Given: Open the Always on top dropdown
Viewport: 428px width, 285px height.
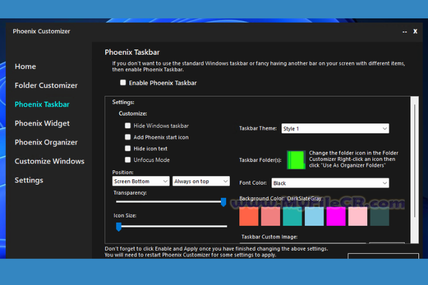Looking at the screenshot, I should pyautogui.click(x=201, y=181).
